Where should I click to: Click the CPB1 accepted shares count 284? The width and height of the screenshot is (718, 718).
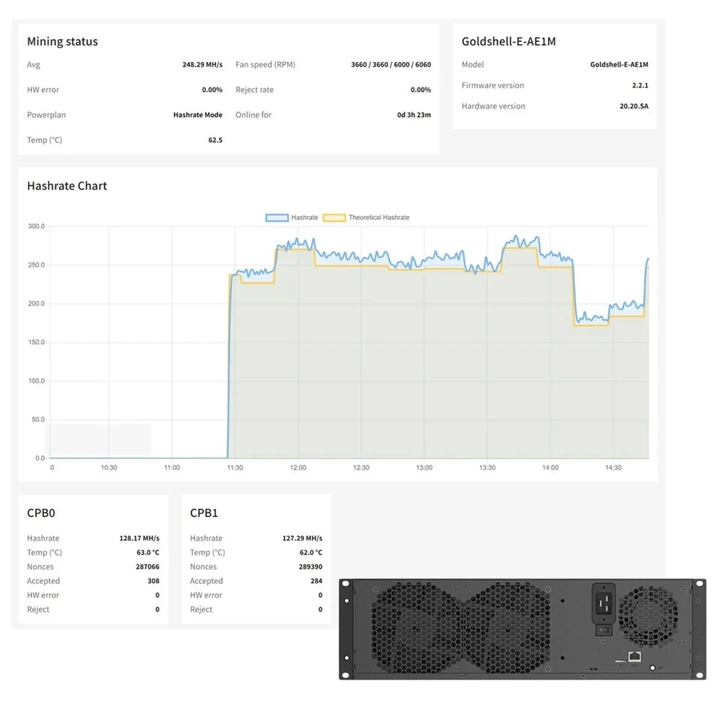316,581
